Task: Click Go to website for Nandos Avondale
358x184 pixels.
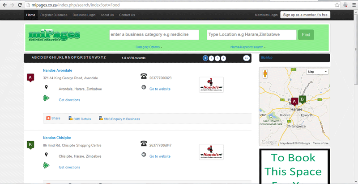Action: (160, 89)
